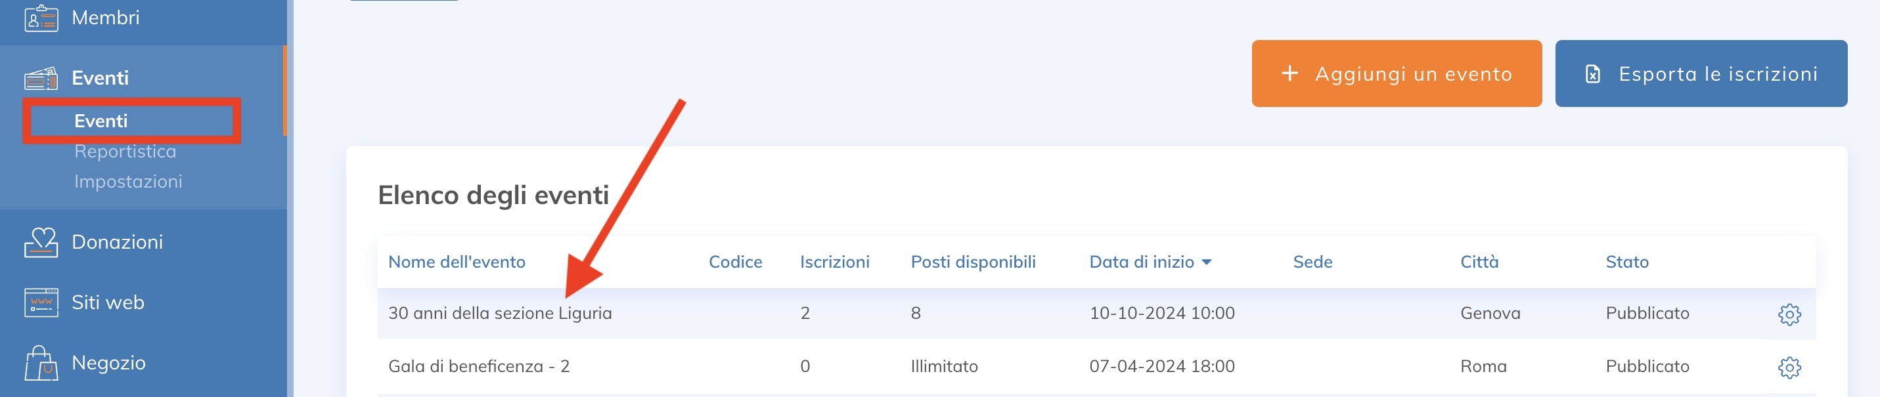The image size is (1880, 397).
Task: Click the export document icon on 'Esporta le iscrizioni'
Action: pyautogui.click(x=1594, y=73)
